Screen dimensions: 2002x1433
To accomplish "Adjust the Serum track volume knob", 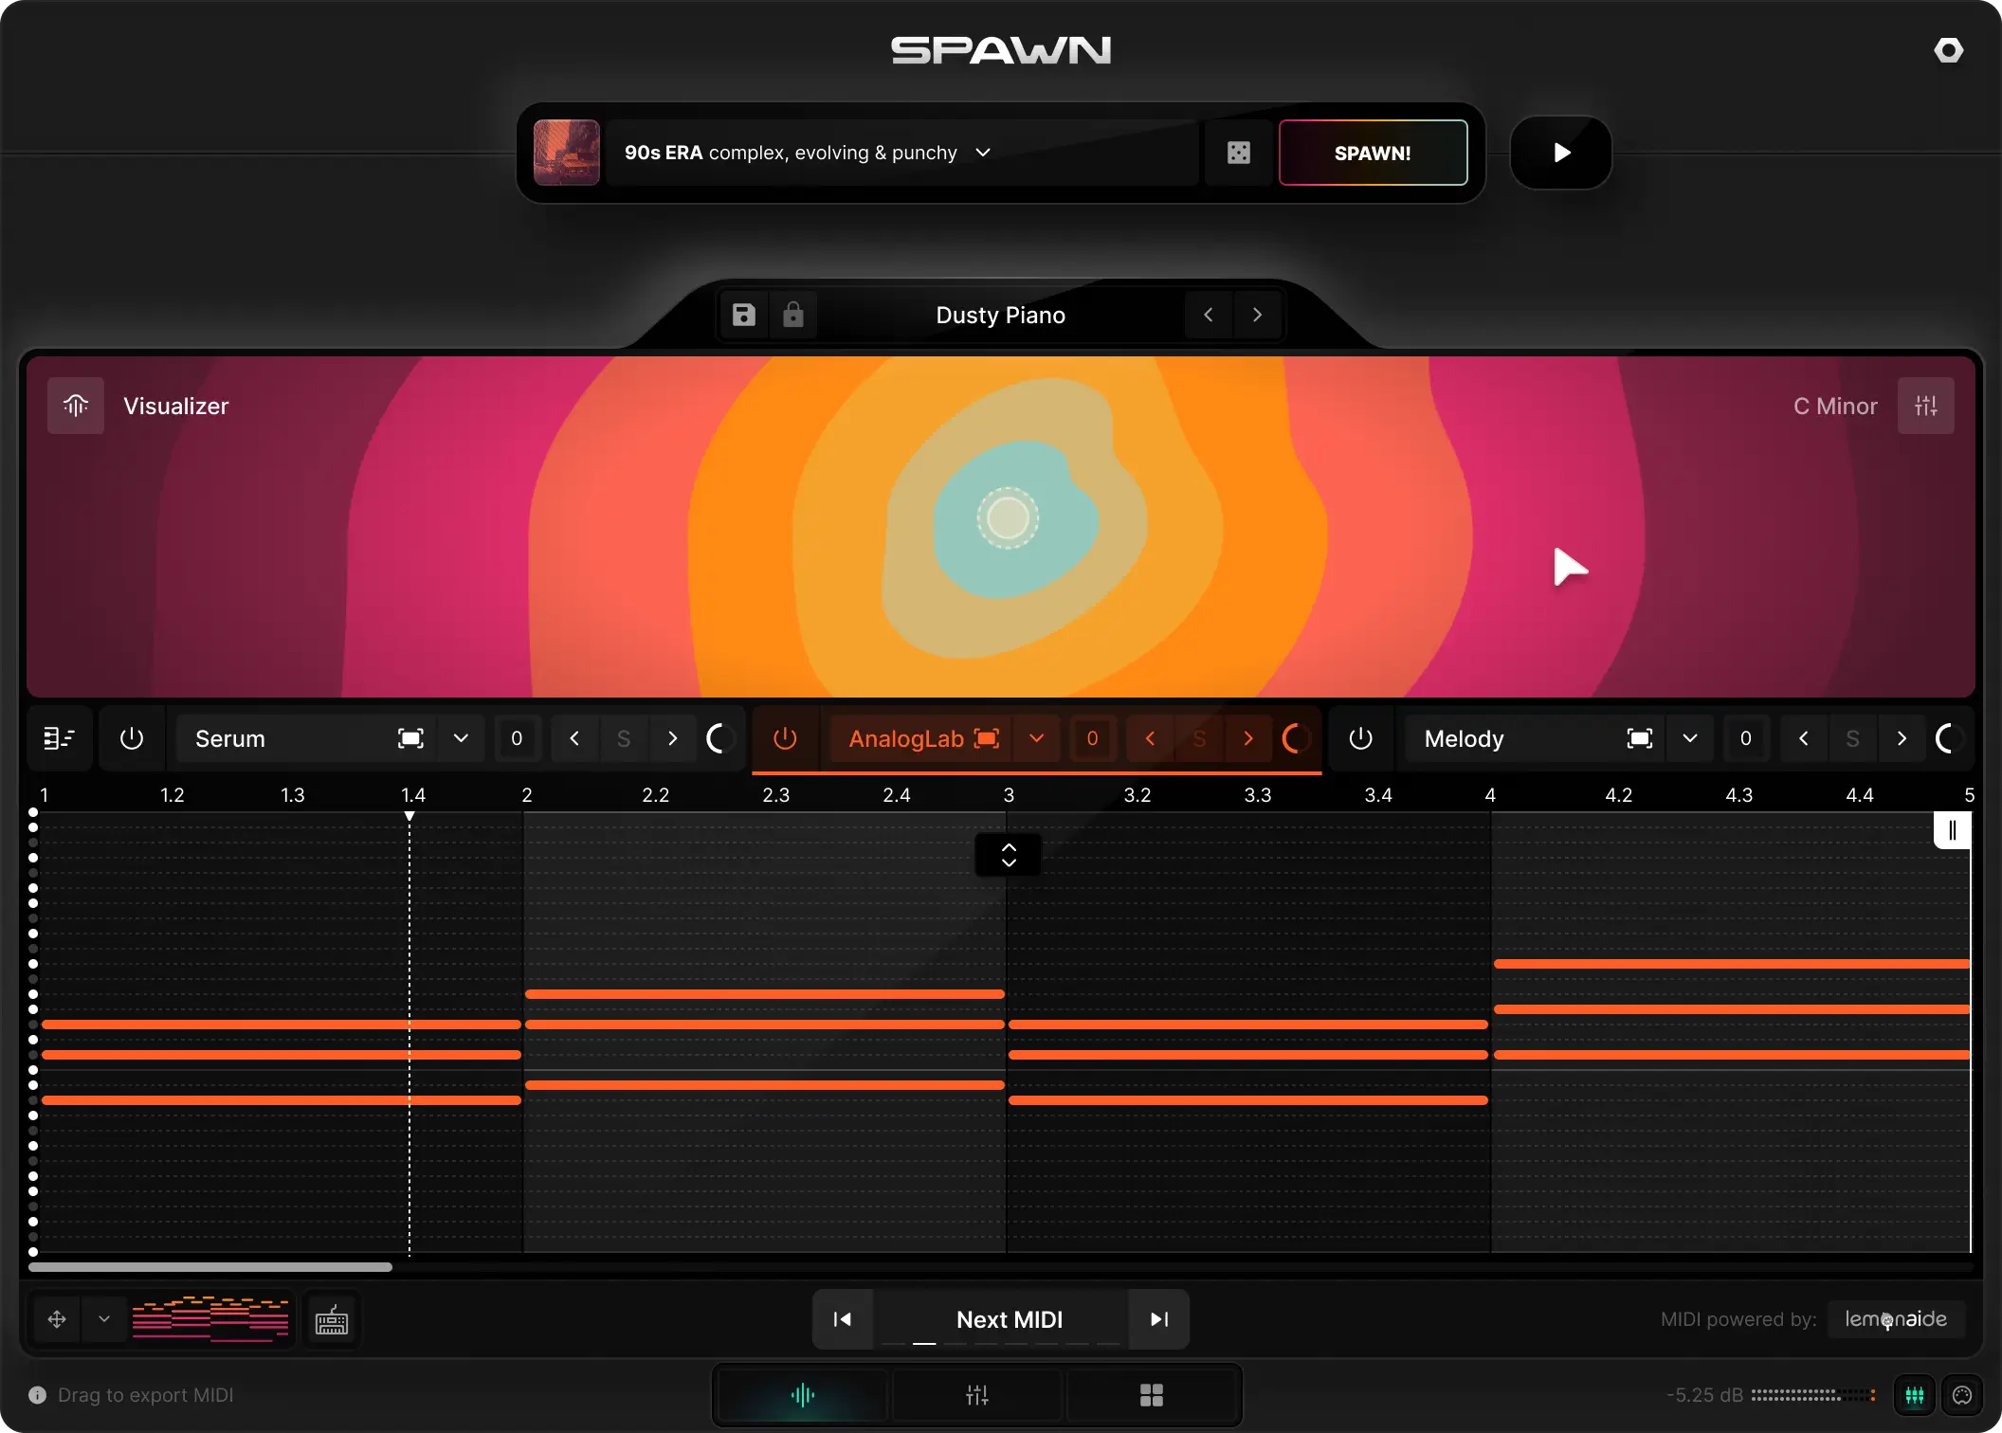I will 720,738.
